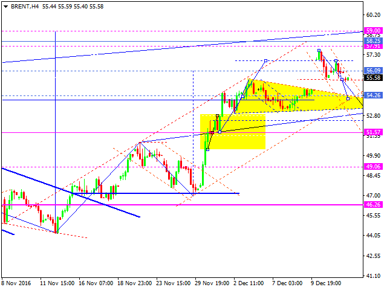The width and height of the screenshot is (387, 290).
Task: Click the 18 Nov 23:00 time label
Action: [135, 283]
